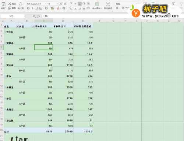Click the Merge and Center icon
This screenshot has width=184, height=141.
click(97, 4)
